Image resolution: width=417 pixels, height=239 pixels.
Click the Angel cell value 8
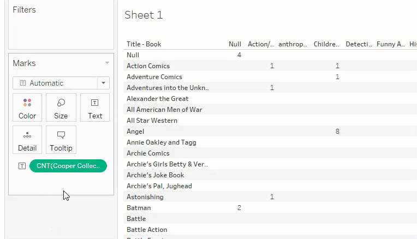click(x=337, y=132)
